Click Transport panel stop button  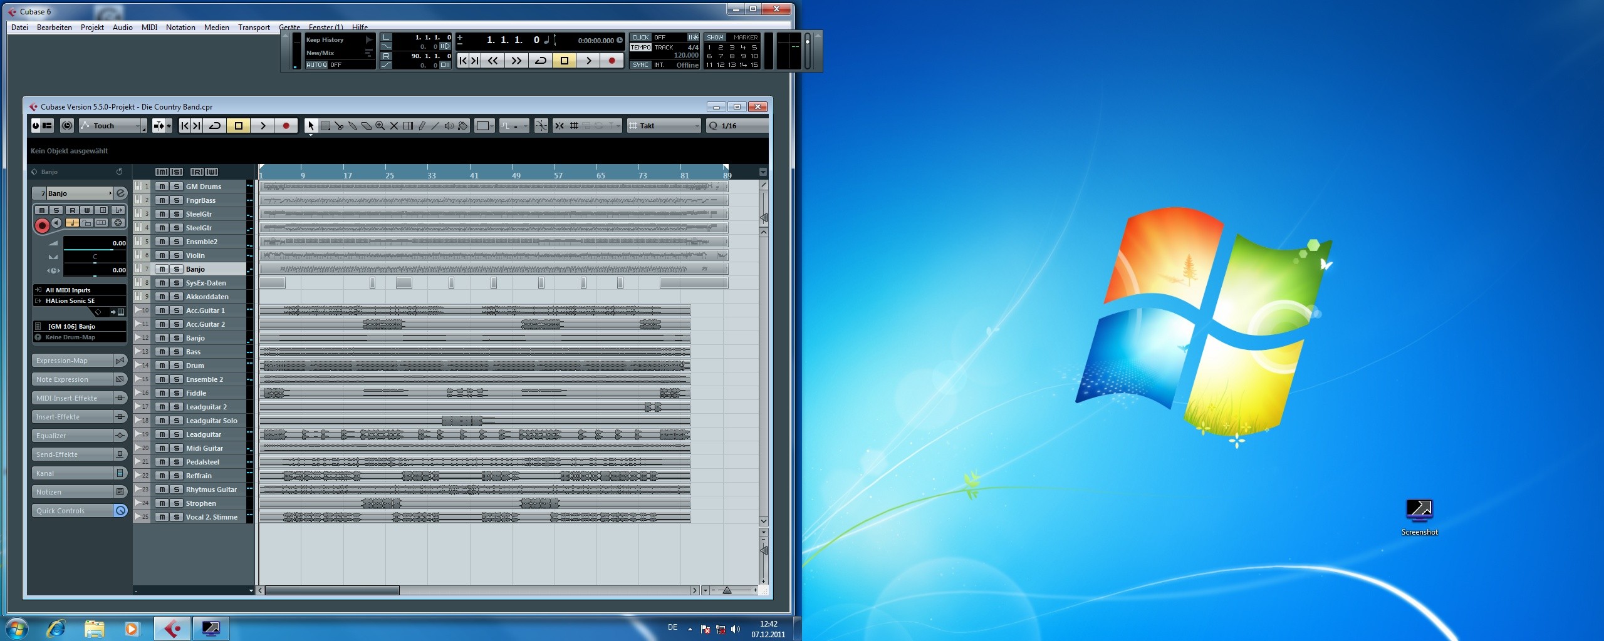[x=565, y=61]
